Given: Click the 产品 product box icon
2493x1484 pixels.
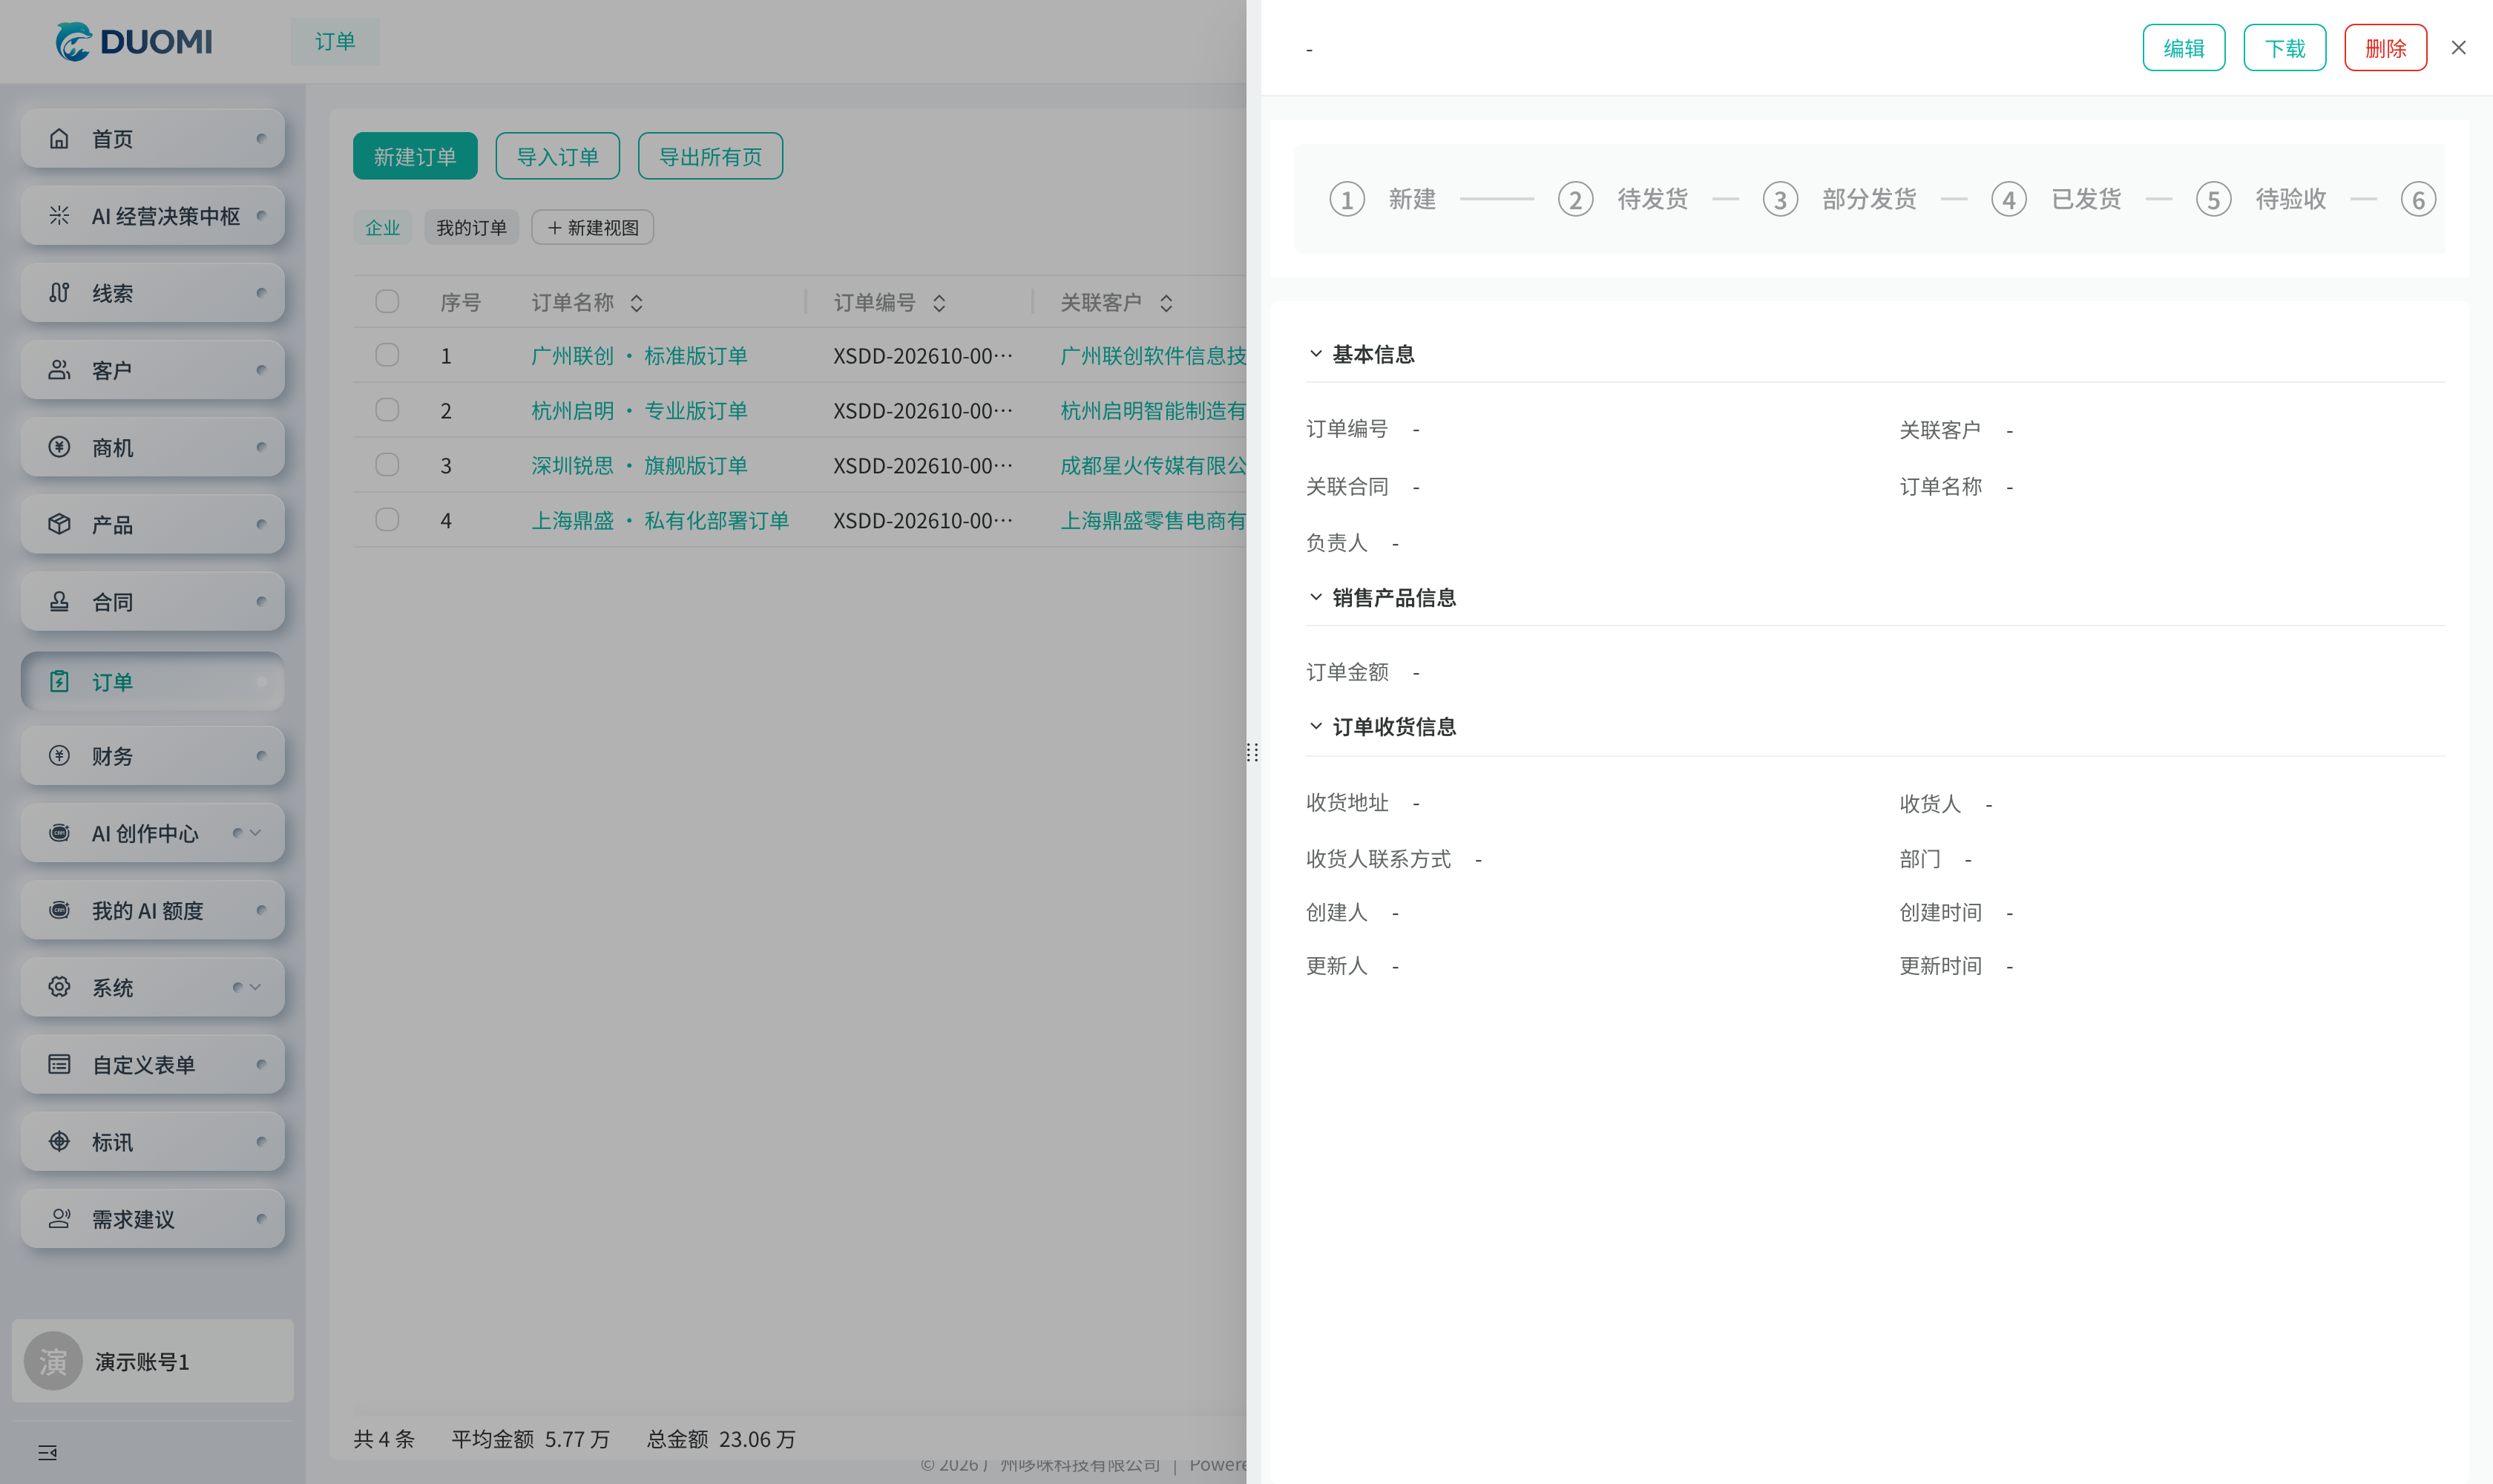Looking at the screenshot, I should click(59, 524).
